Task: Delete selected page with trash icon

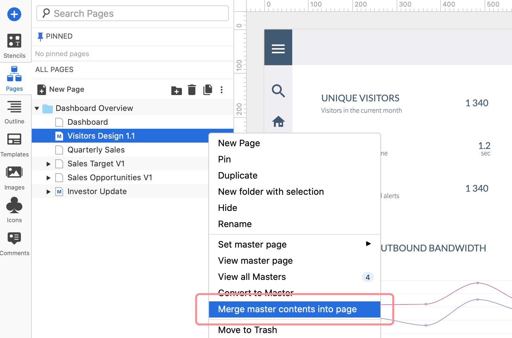Action: pos(192,90)
